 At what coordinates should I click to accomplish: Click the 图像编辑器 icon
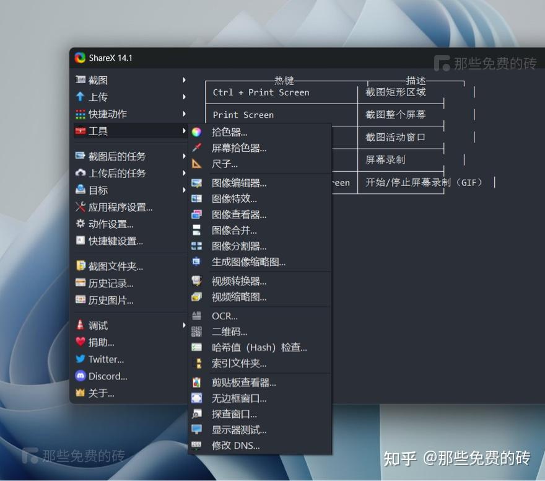pyautogui.click(x=196, y=183)
